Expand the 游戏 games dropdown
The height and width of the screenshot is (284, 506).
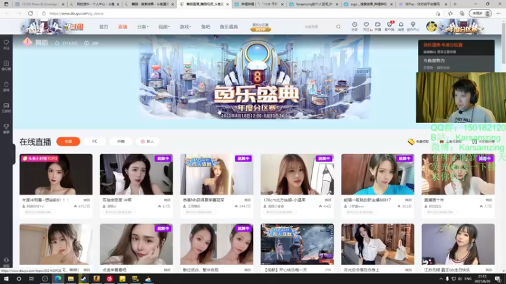coord(185,27)
